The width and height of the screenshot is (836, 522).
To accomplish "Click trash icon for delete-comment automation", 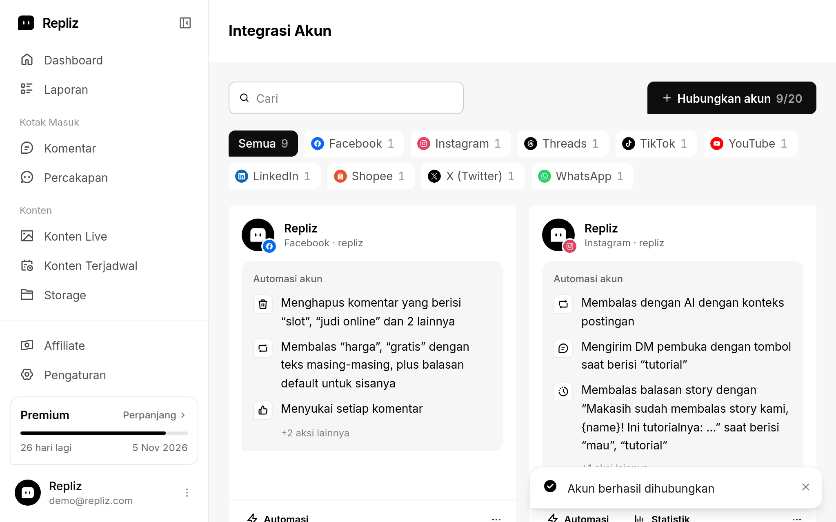I will coord(263,304).
